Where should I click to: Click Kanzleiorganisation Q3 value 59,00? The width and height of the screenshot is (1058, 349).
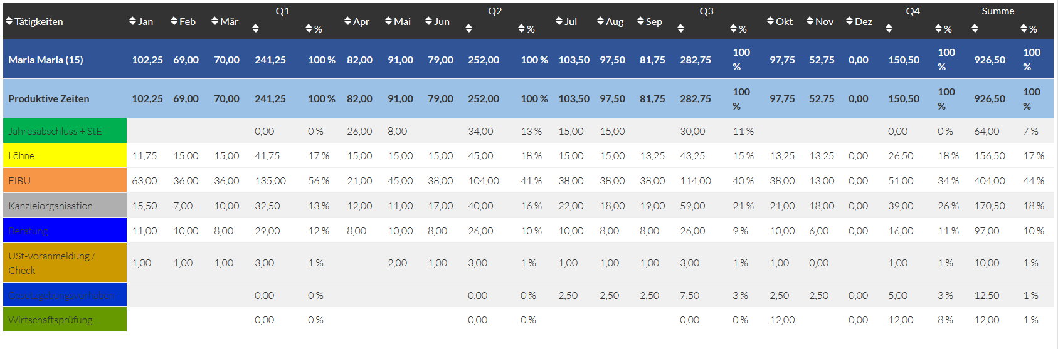point(692,206)
